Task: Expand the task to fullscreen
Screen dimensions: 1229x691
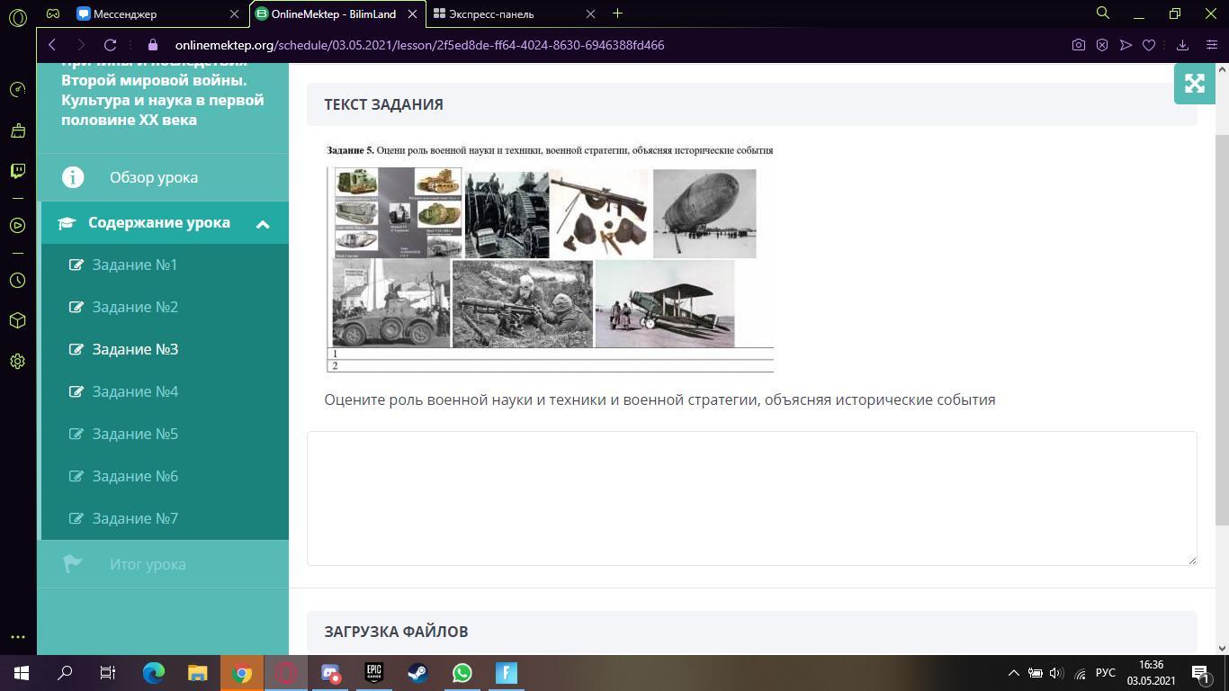Action: pyautogui.click(x=1194, y=84)
